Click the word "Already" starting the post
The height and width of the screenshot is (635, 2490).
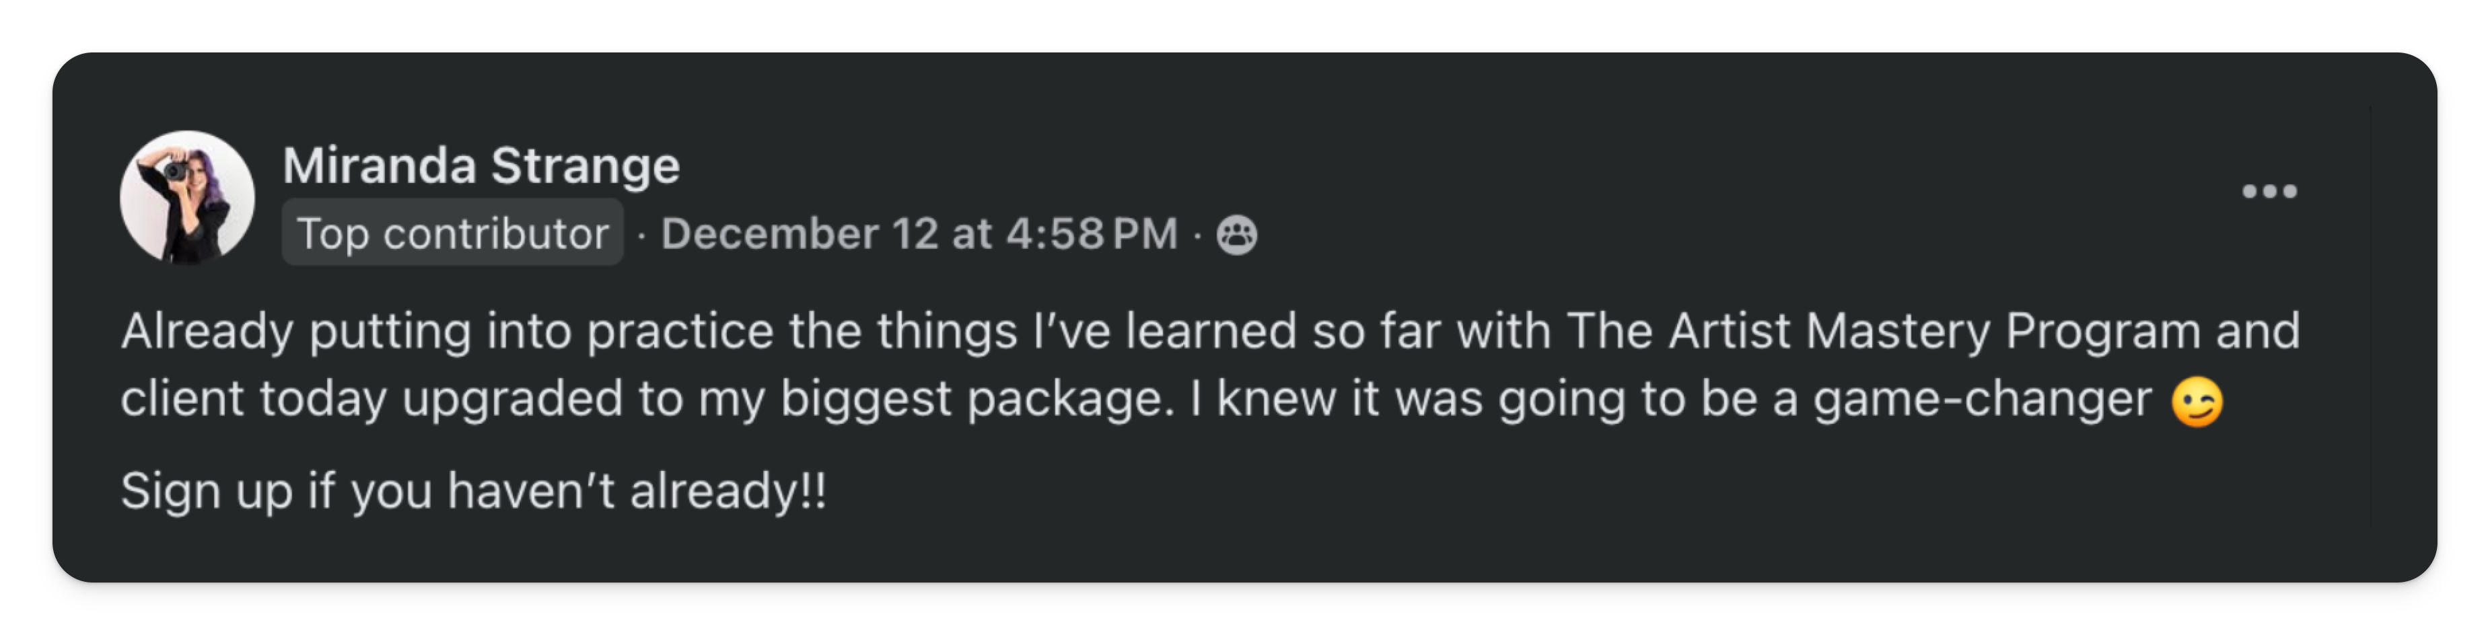207,332
